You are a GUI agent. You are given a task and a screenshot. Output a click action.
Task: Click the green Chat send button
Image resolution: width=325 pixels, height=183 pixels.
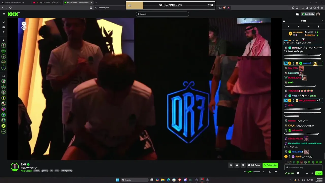(319, 173)
